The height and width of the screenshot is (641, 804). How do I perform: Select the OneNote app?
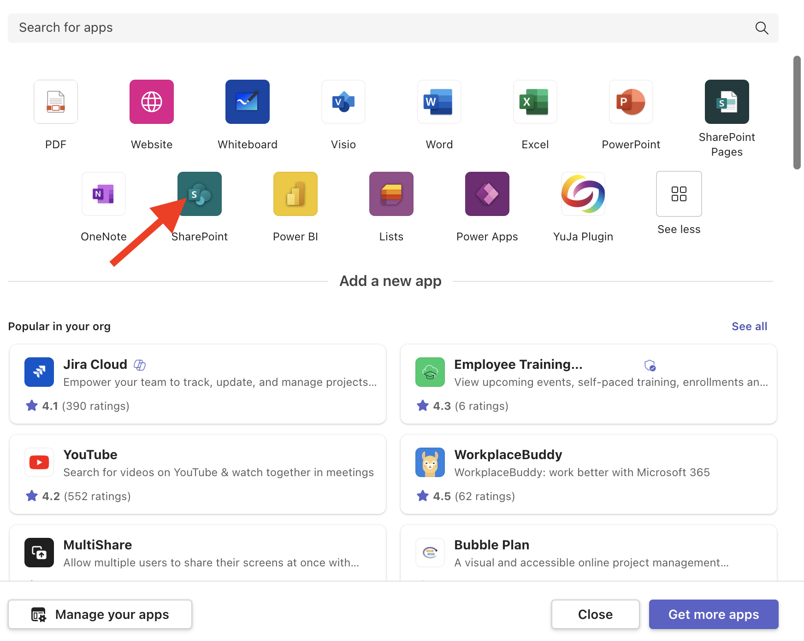click(103, 194)
